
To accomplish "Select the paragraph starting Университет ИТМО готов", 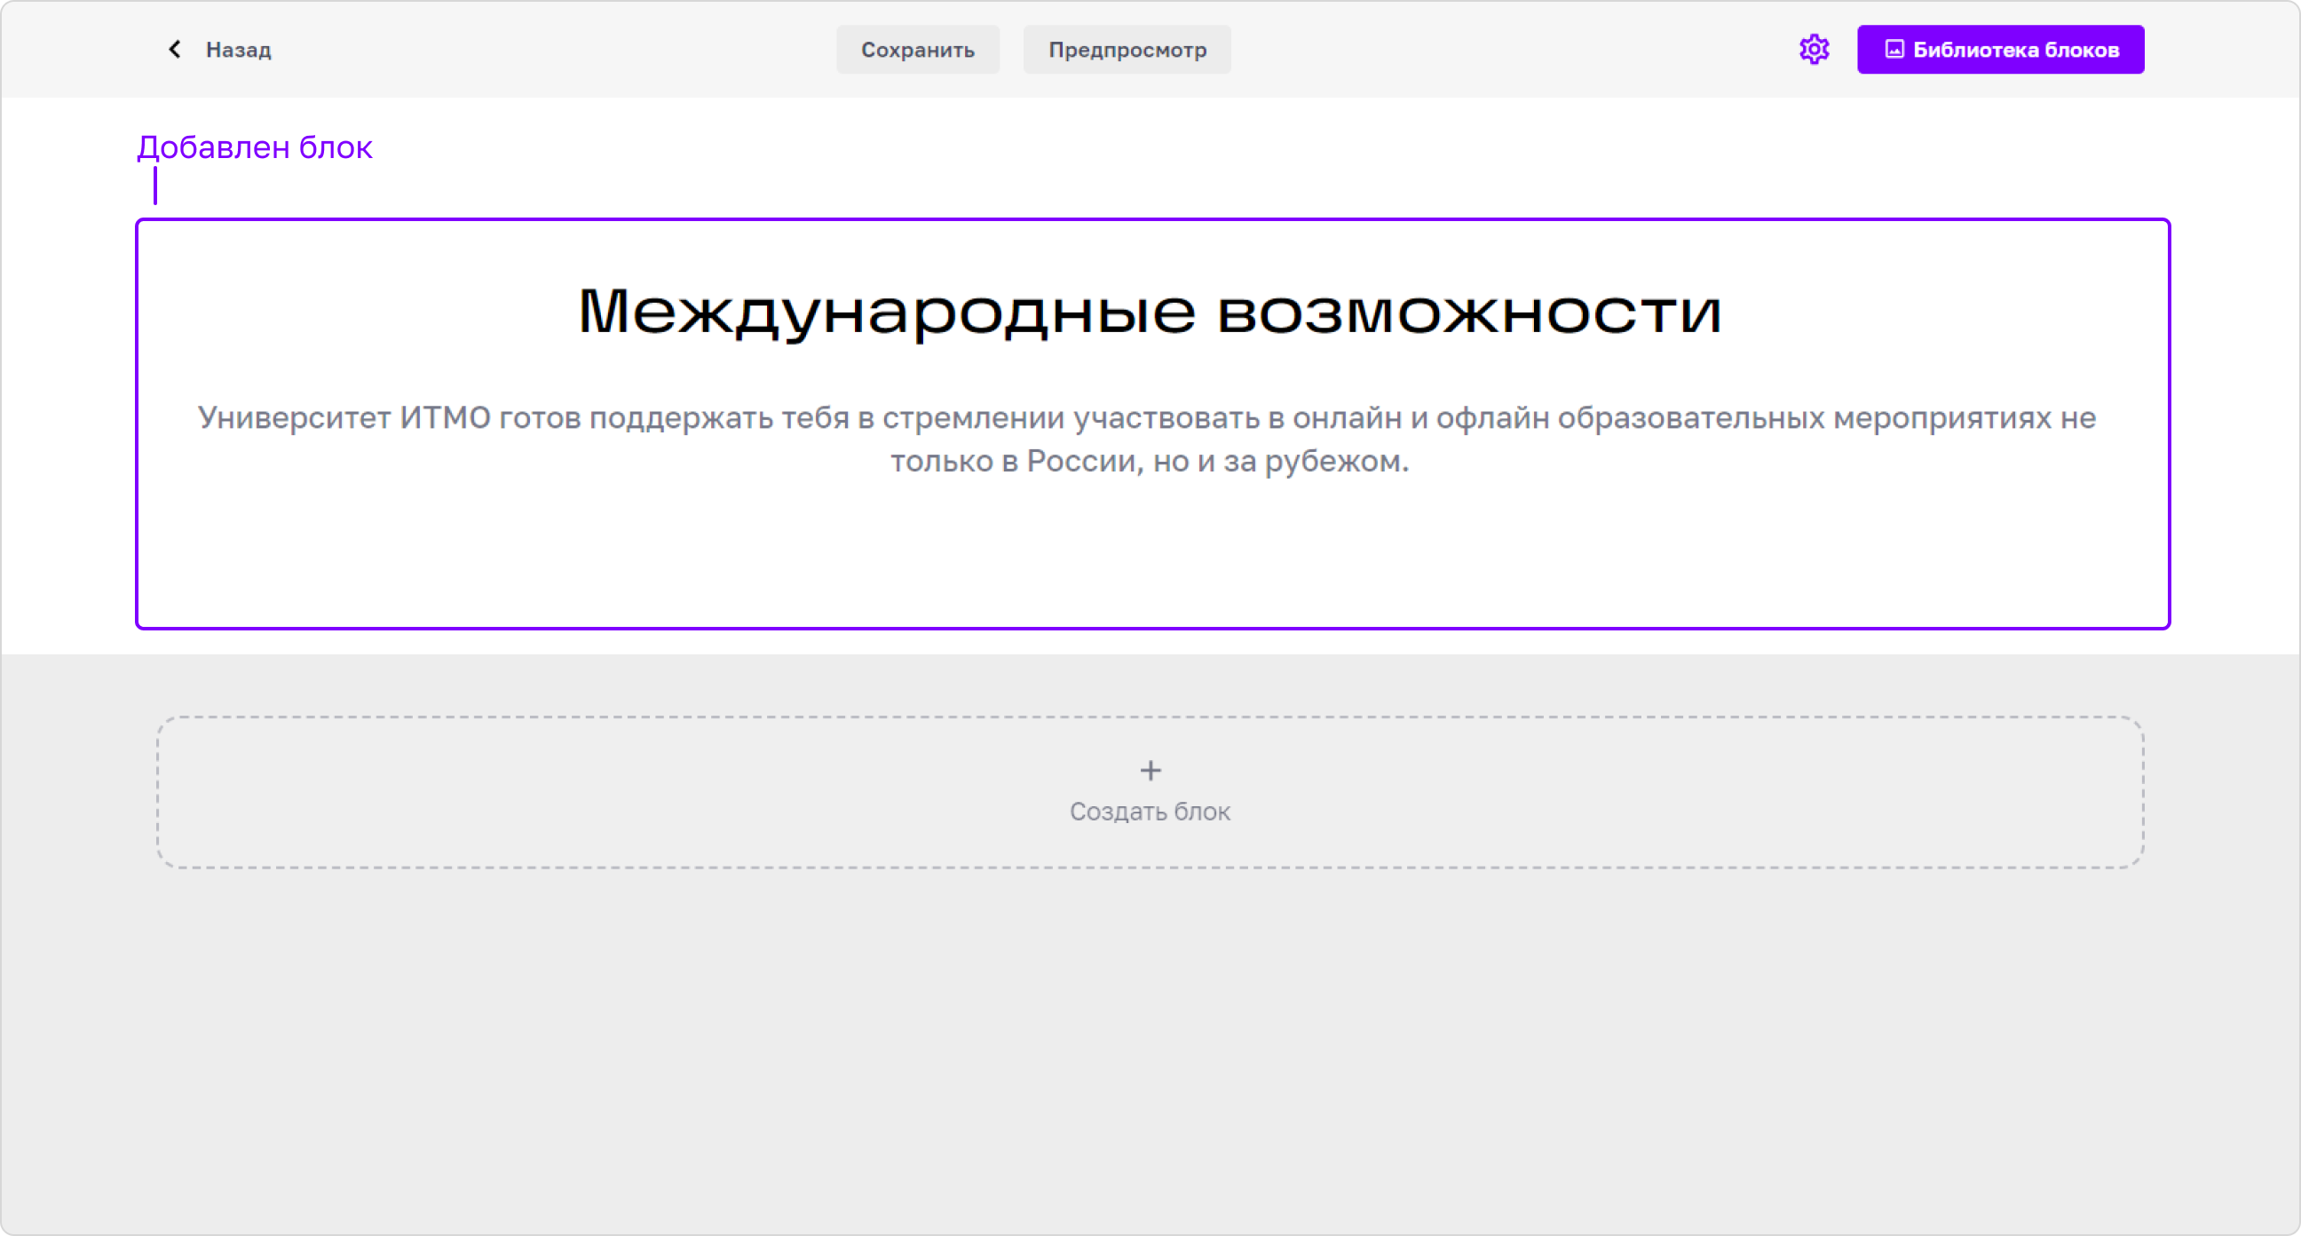I will click(1147, 439).
